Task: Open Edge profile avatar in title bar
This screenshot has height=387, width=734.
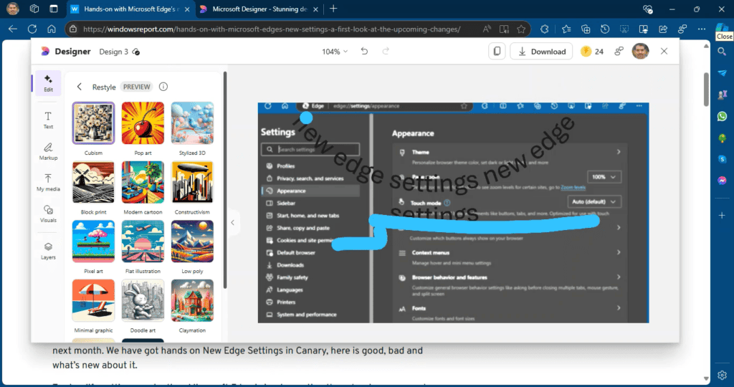Action: pyautogui.click(x=13, y=9)
